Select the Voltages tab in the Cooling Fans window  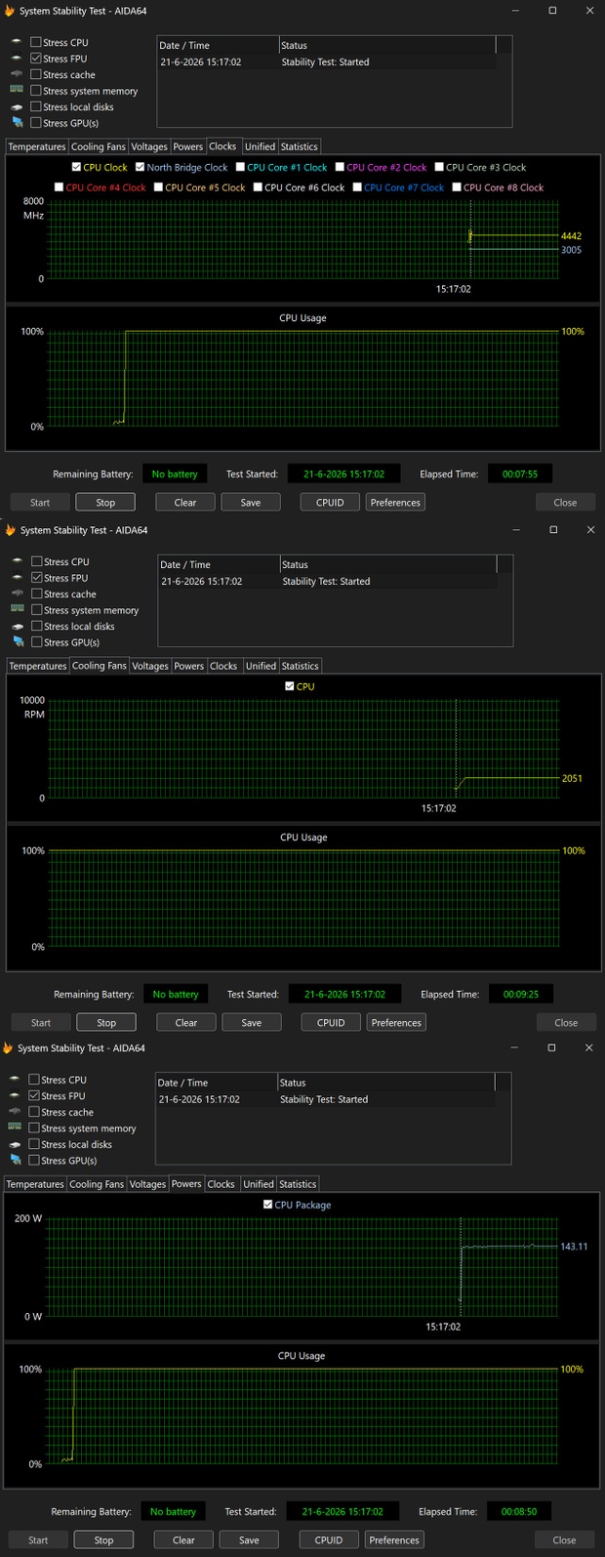[150, 666]
